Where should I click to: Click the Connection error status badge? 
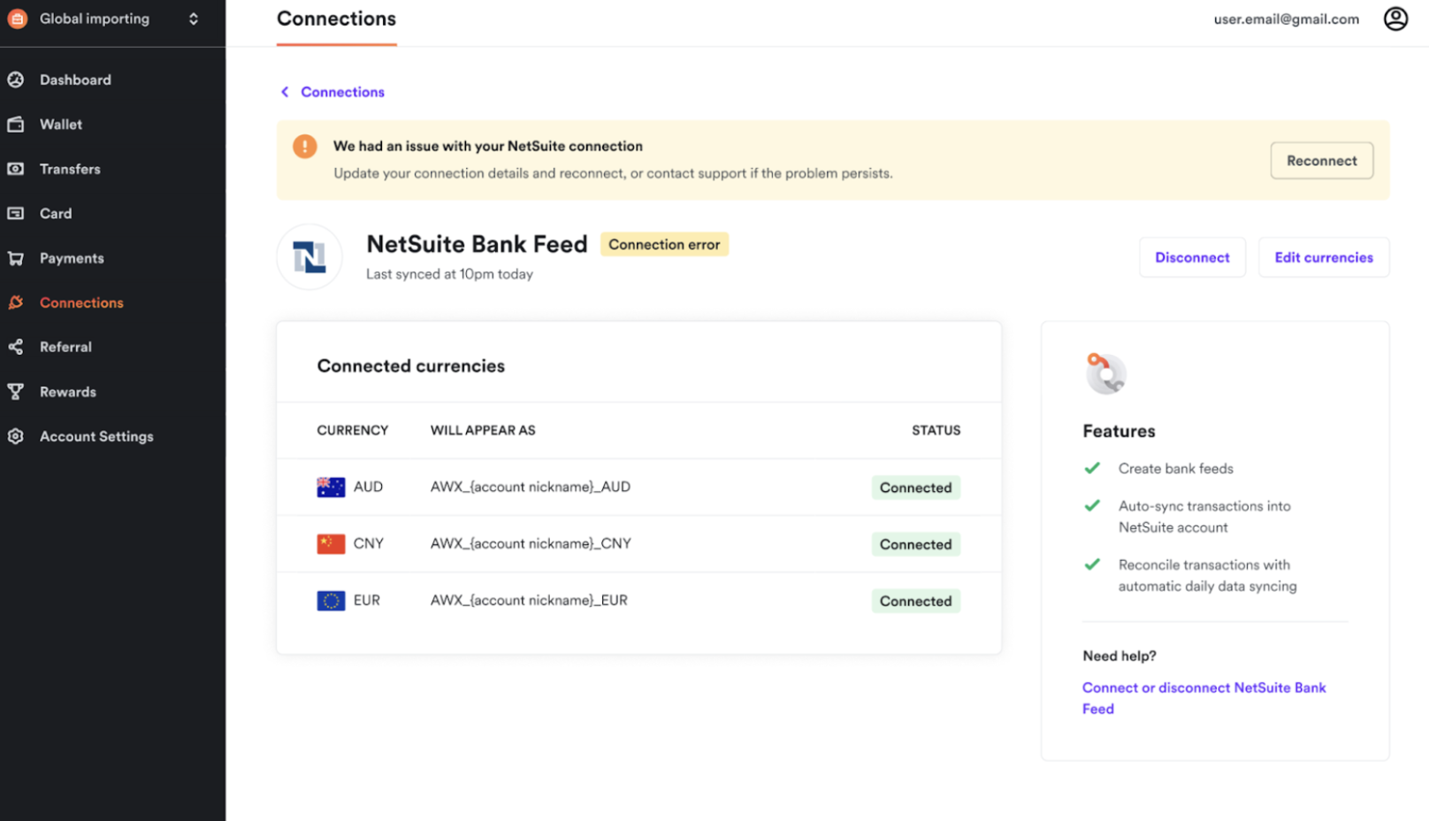tap(664, 244)
